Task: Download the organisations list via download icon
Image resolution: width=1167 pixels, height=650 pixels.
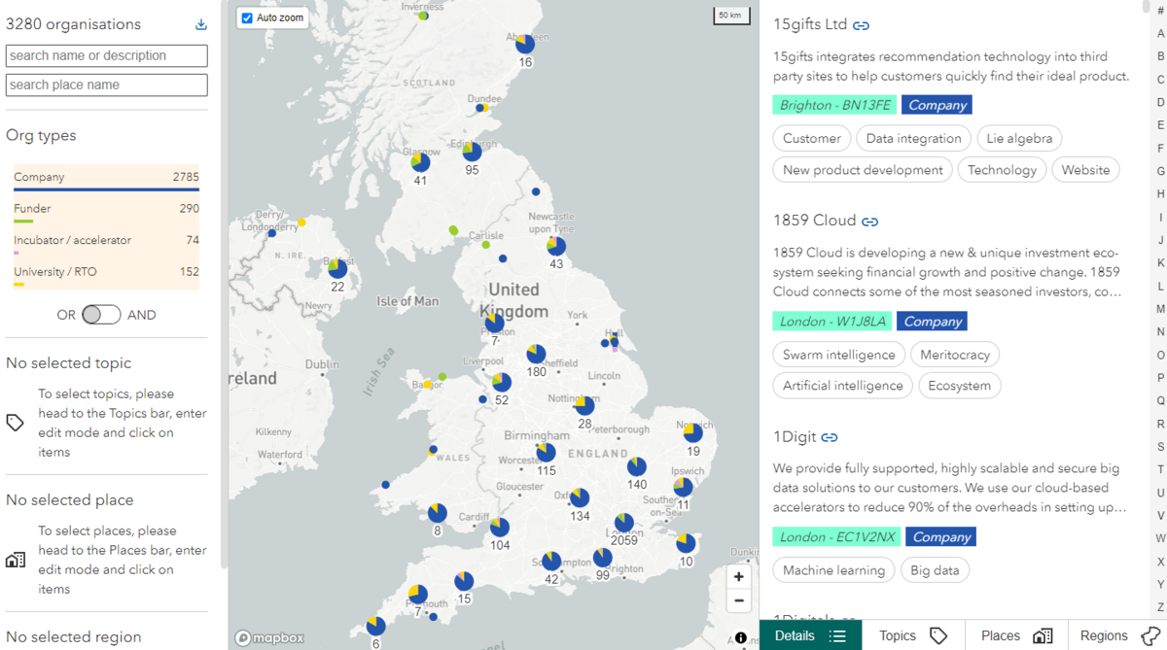Action: click(x=201, y=24)
